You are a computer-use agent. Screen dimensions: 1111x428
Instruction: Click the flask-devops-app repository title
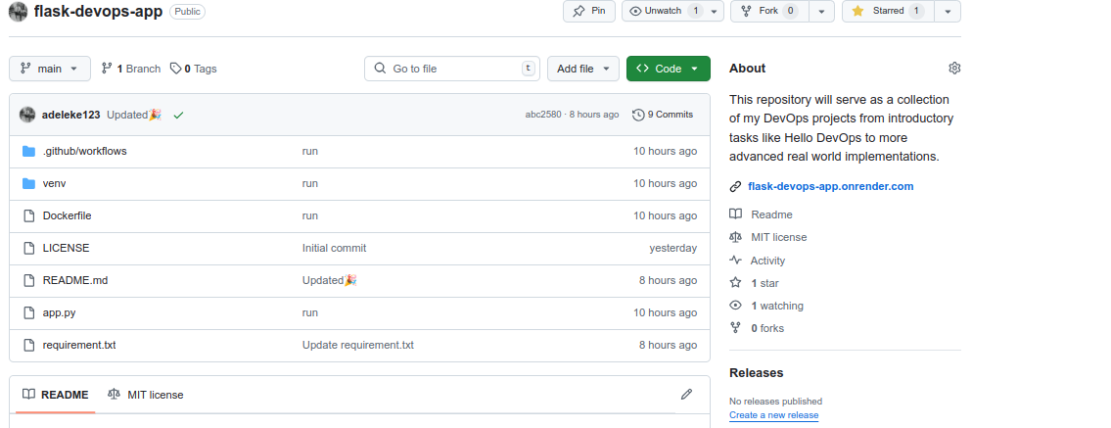coord(98,12)
